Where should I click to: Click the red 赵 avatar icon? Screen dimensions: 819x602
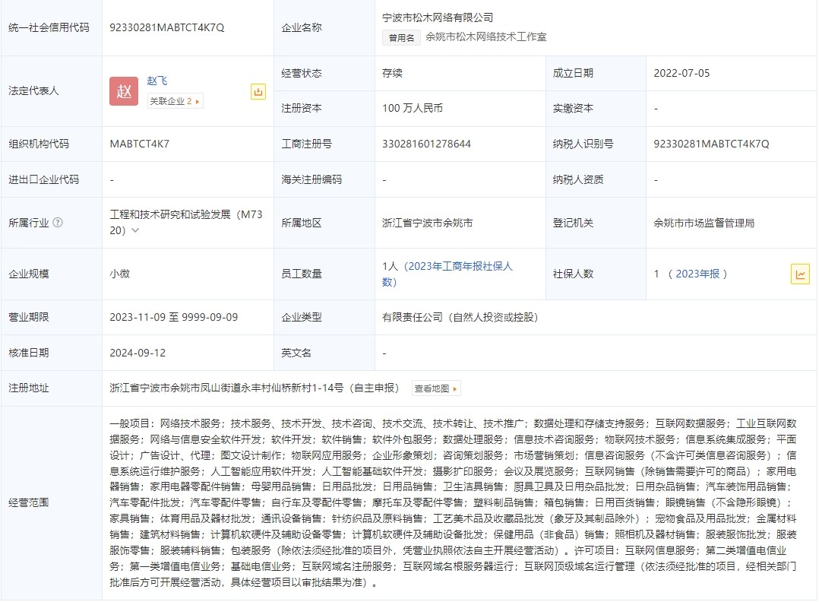point(124,91)
